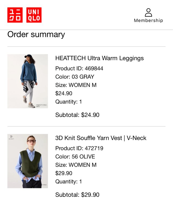The width and height of the screenshot is (173, 206).
Task: Click the leggings Quantity: 1 line
Action: coord(68,102)
